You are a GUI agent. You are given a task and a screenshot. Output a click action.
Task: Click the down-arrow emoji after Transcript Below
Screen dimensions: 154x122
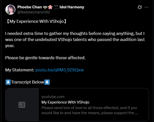click(47, 82)
